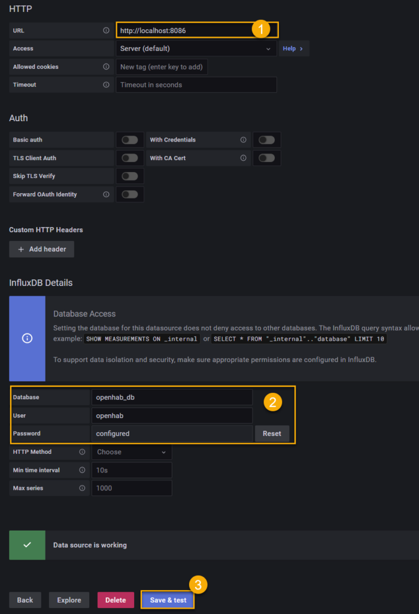Viewport: 419px width, 614px height.
Task: Click the With CA Cert info icon
Action: click(243, 158)
